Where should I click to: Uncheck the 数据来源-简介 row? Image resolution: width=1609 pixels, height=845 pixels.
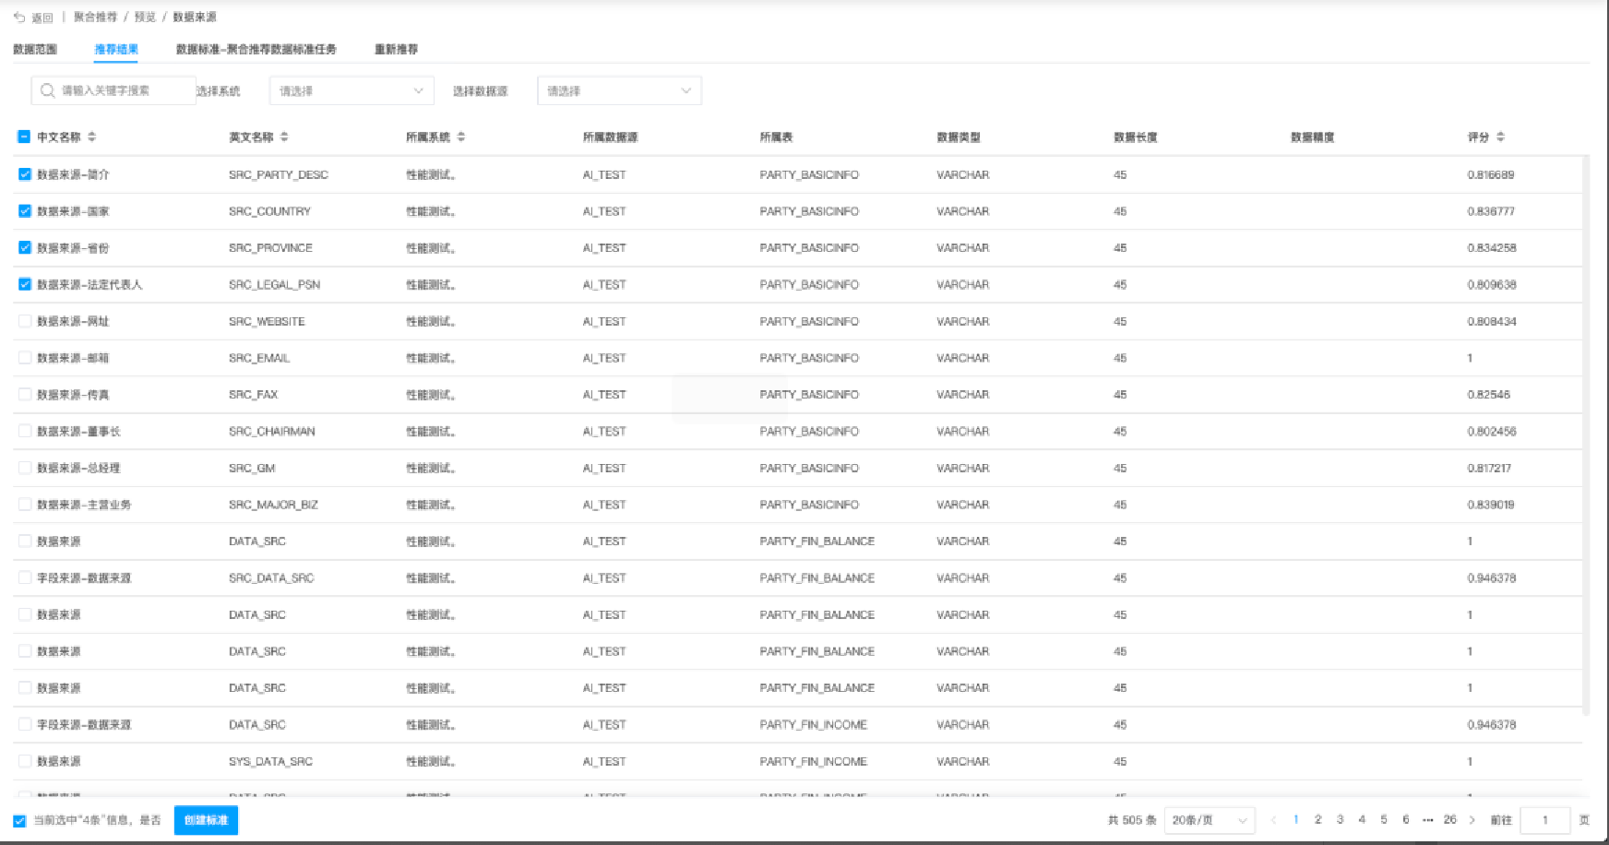25,173
